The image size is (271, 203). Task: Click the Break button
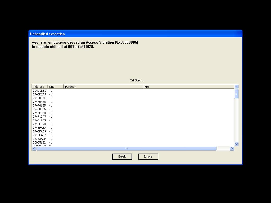pos(122,156)
